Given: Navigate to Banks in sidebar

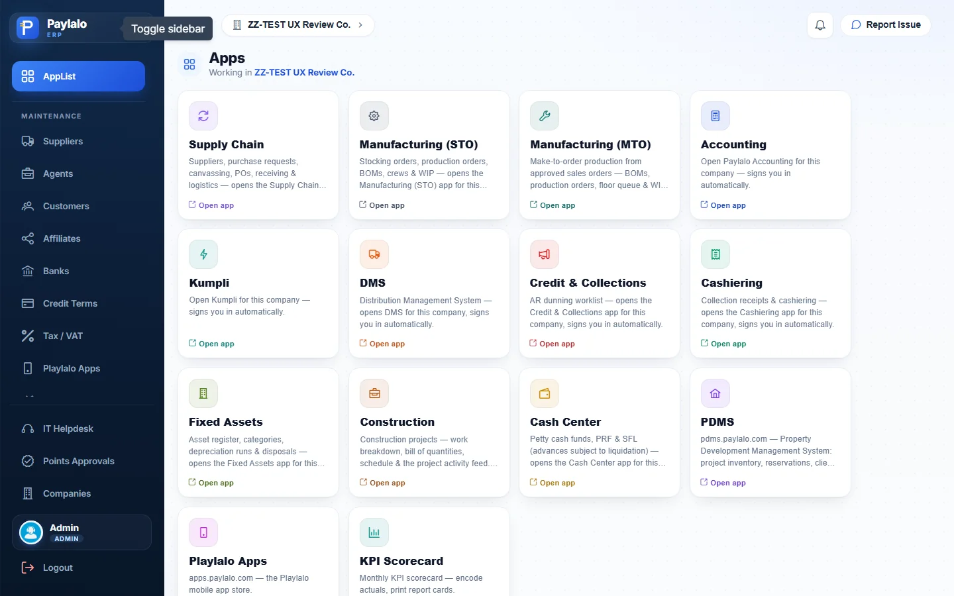Looking at the screenshot, I should (x=78, y=271).
